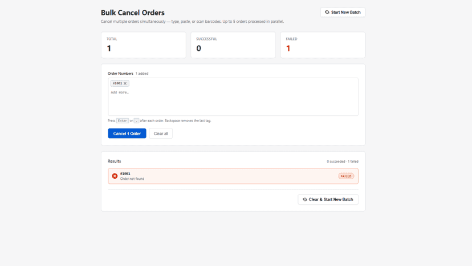This screenshot has width=472, height=266.
Task: Click the Order Numbers label
Action: point(120,73)
